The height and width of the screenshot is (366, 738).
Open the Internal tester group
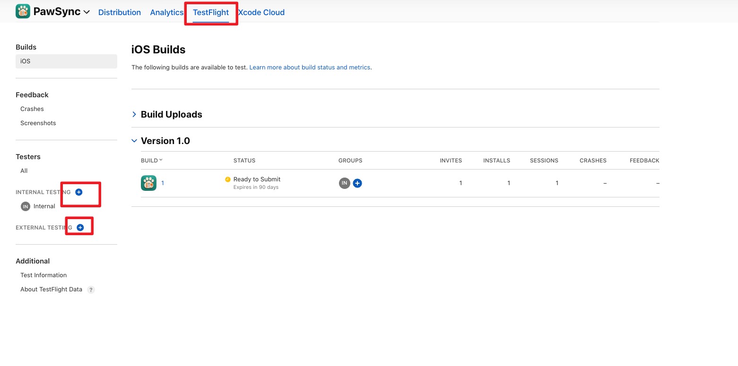click(x=44, y=206)
